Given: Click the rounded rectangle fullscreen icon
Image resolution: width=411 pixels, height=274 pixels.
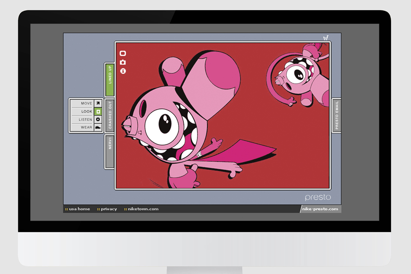Looking at the screenshot, I should pos(123,53).
